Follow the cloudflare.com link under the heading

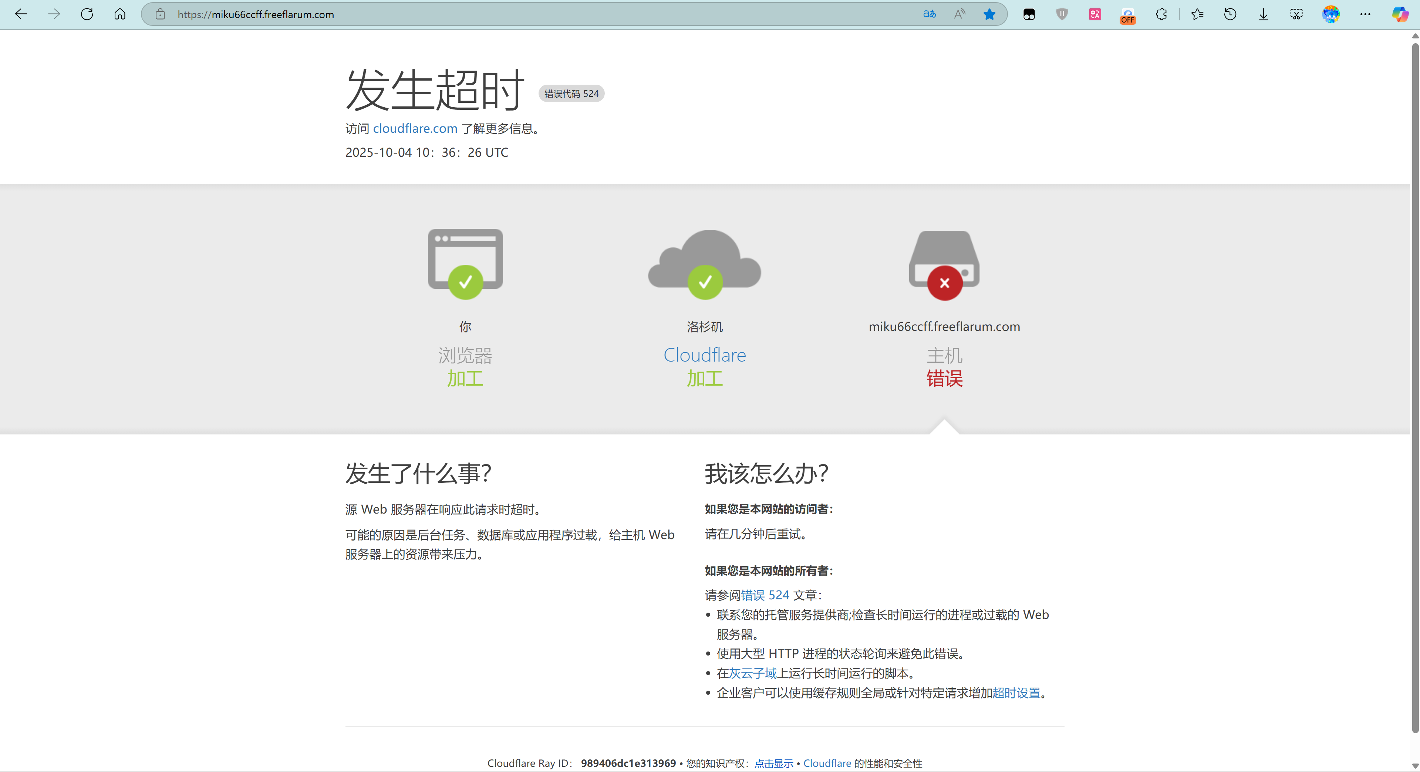click(x=415, y=128)
